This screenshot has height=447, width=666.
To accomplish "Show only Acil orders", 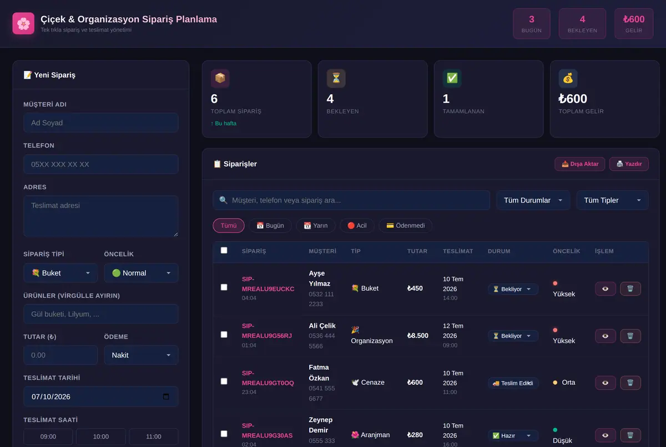I will [357, 226].
